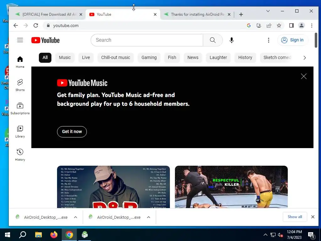Select the Chill-out music chip

point(116,58)
